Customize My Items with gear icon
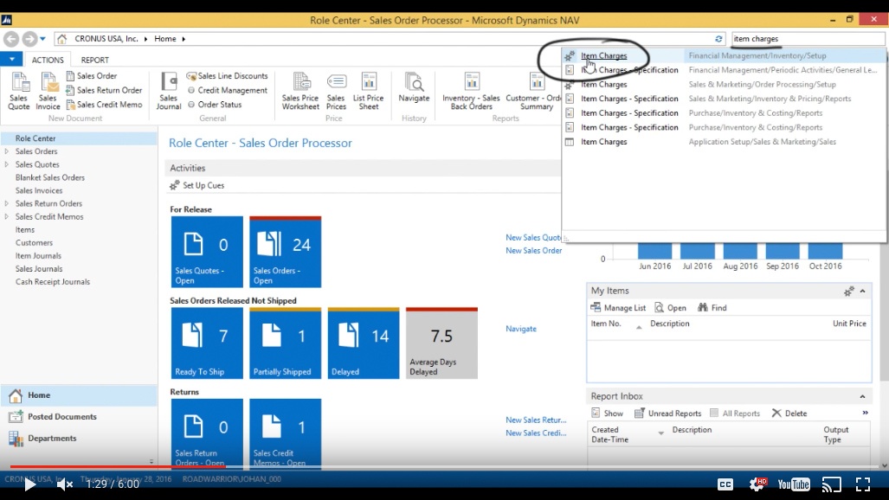Viewport: 889px width, 500px height. (848, 292)
